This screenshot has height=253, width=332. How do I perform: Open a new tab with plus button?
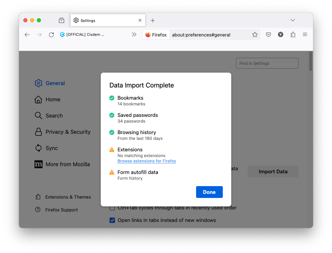click(x=152, y=21)
